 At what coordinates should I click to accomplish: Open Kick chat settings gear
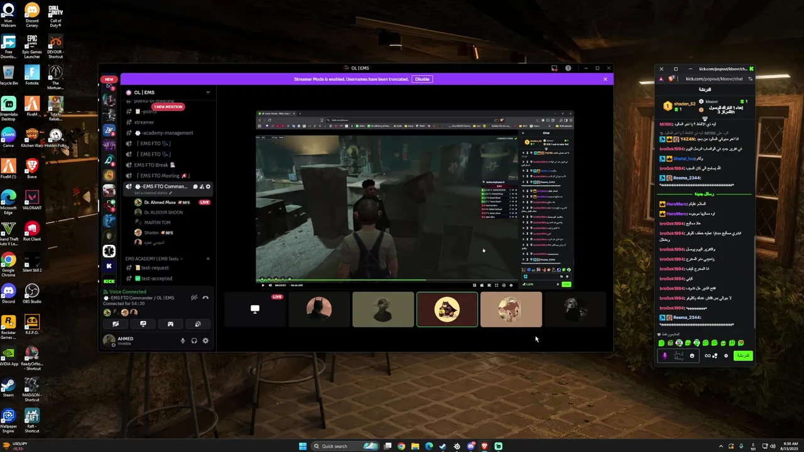tap(726, 356)
